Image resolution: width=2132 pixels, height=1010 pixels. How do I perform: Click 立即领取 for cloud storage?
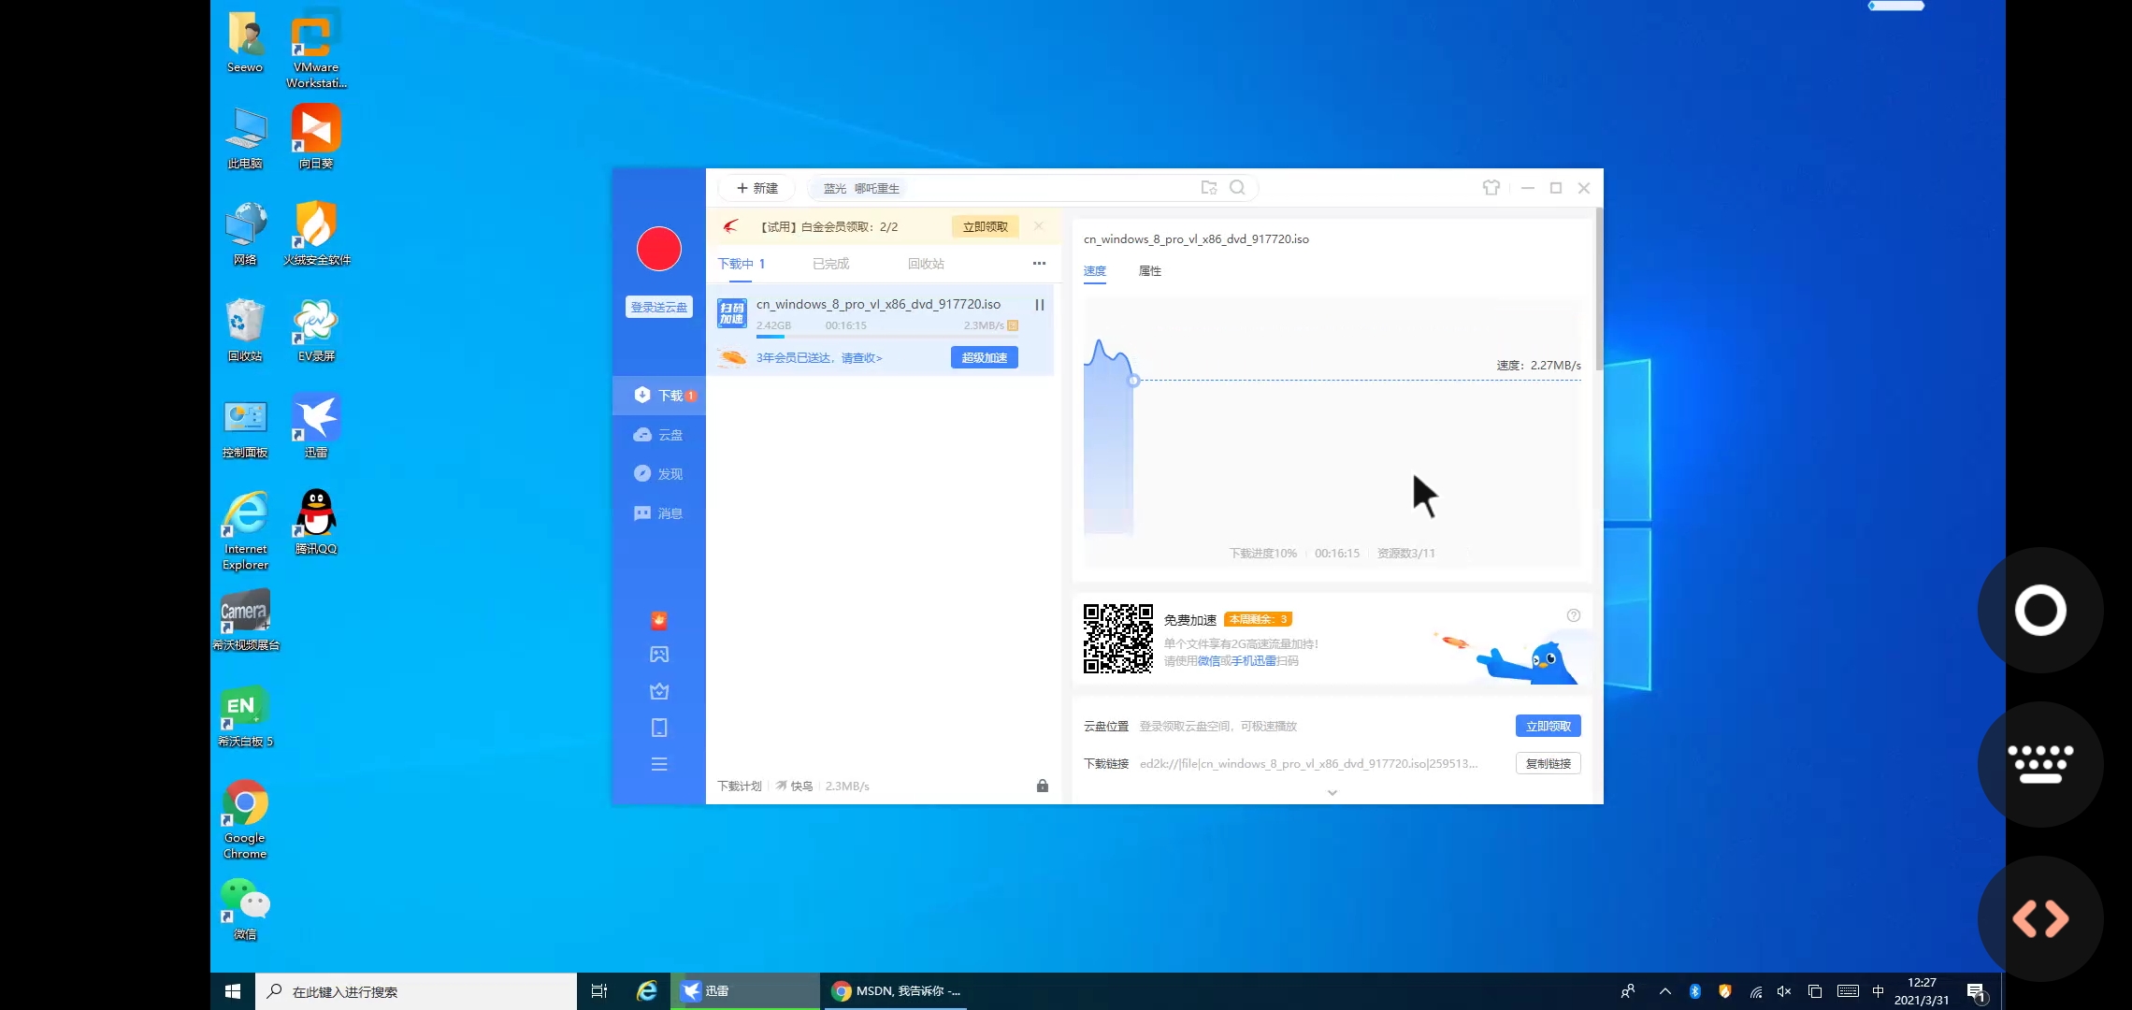point(1549,726)
